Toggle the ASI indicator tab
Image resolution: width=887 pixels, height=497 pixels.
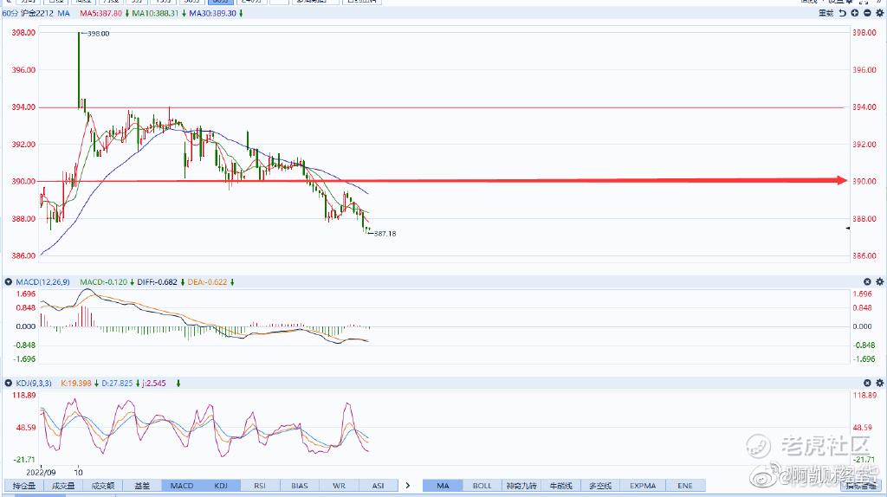click(x=378, y=486)
